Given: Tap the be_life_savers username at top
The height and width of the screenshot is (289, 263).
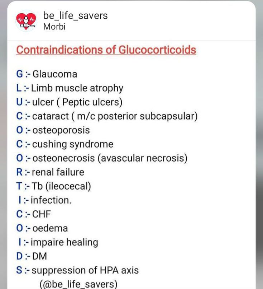Looking at the screenshot, I should pos(75,15).
